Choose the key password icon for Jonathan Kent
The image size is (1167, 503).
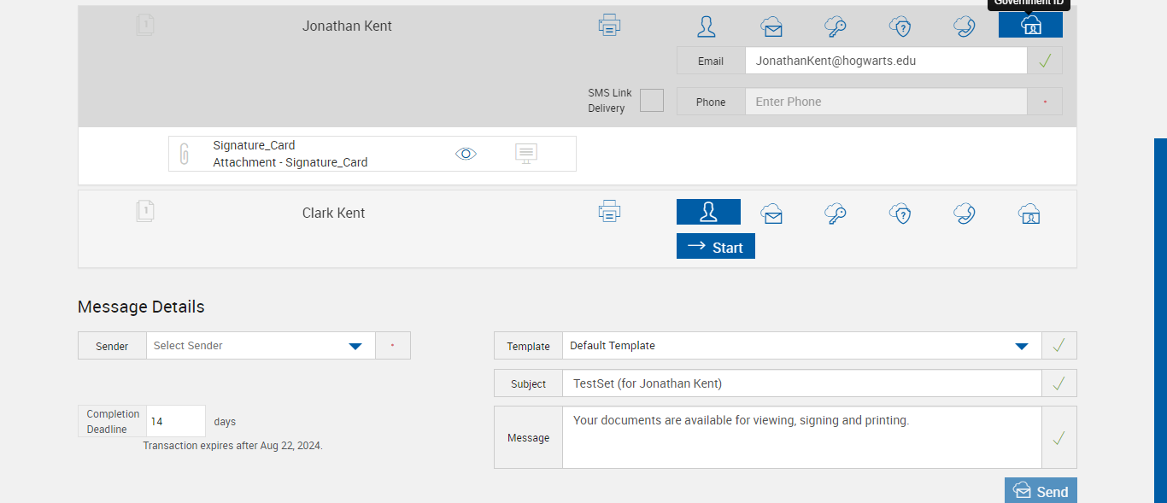click(x=836, y=26)
